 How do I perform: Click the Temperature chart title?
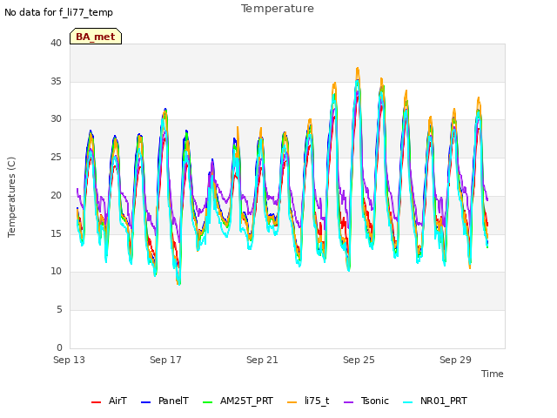pyautogui.click(x=278, y=9)
